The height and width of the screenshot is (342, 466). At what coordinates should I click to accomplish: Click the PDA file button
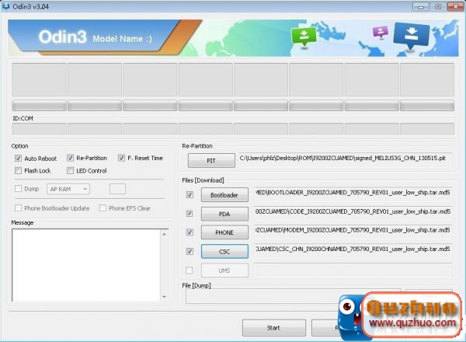pyautogui.click(x=224, y=214)
